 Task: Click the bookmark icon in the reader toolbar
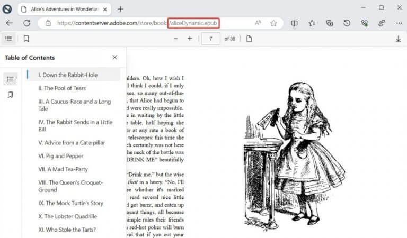[x=26, y=39]
